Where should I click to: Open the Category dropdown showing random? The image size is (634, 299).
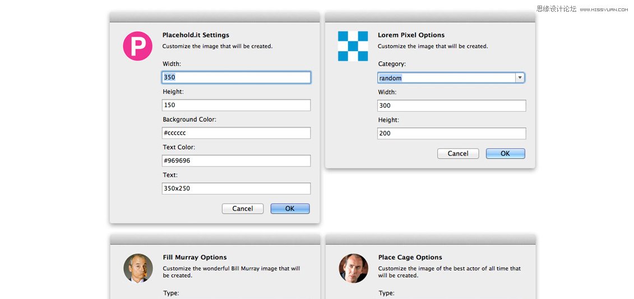[x=446, y=78]
